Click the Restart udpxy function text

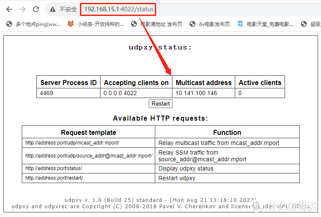point(177,178)
